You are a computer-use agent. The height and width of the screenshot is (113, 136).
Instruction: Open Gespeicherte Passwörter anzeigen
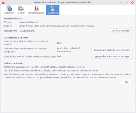click(113, 56)
